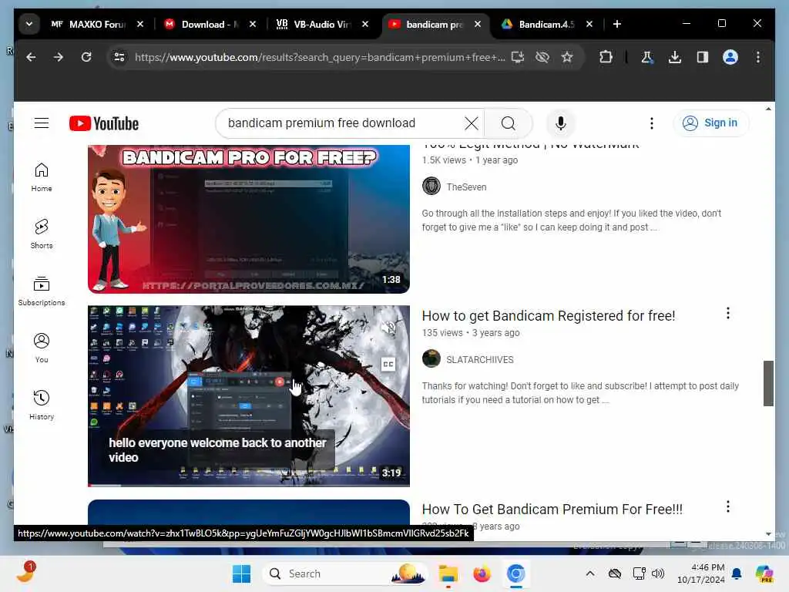Image resolution: width=789 pixels, height=592 pixels.
Task: Open Copilot preview taskbar icon
Action: [764, 573]
